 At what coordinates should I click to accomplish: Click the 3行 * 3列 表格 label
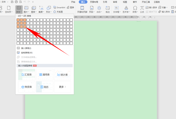(24, 16)
